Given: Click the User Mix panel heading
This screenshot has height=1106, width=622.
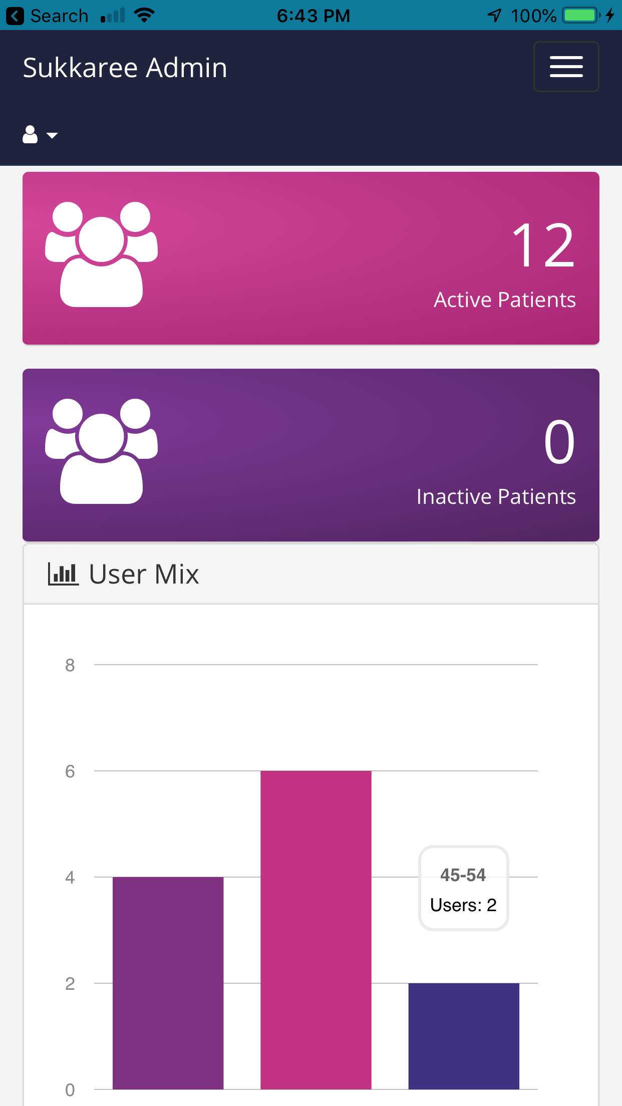Looking at the screenshot, I should [144, 574].
